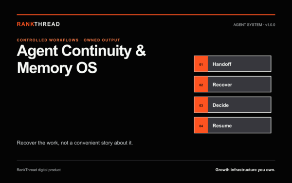
Task: Click the Decide step card
Action: pos(233,105)
